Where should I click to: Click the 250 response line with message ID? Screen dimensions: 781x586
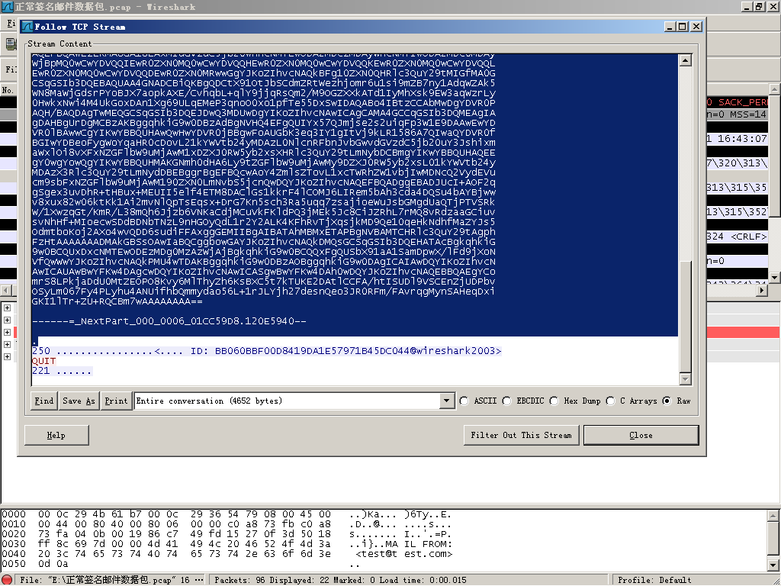click(266, 351)
